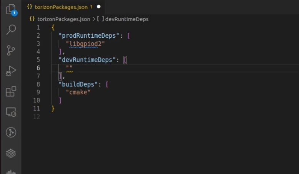Viewport: 299px width, 174px height.
Task: Open the Remote Explorer monitor icon
Action: (11, 112)
